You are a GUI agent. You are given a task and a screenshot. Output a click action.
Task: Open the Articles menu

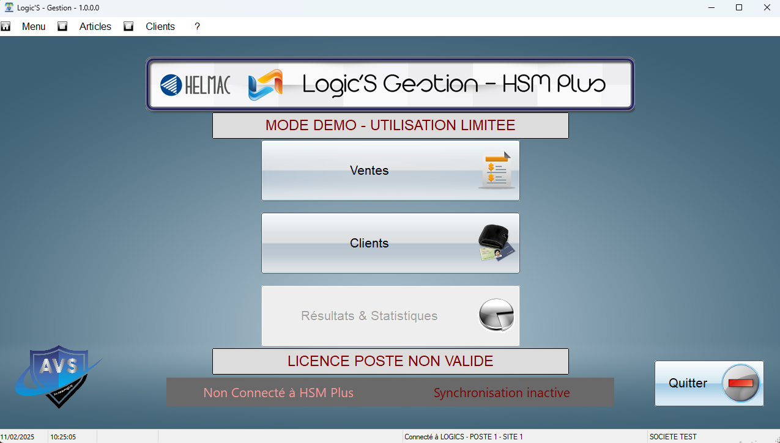95,26
